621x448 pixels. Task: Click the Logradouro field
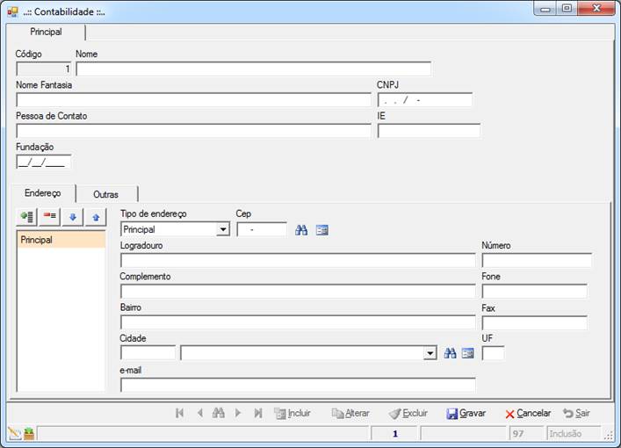click(298, 260)
